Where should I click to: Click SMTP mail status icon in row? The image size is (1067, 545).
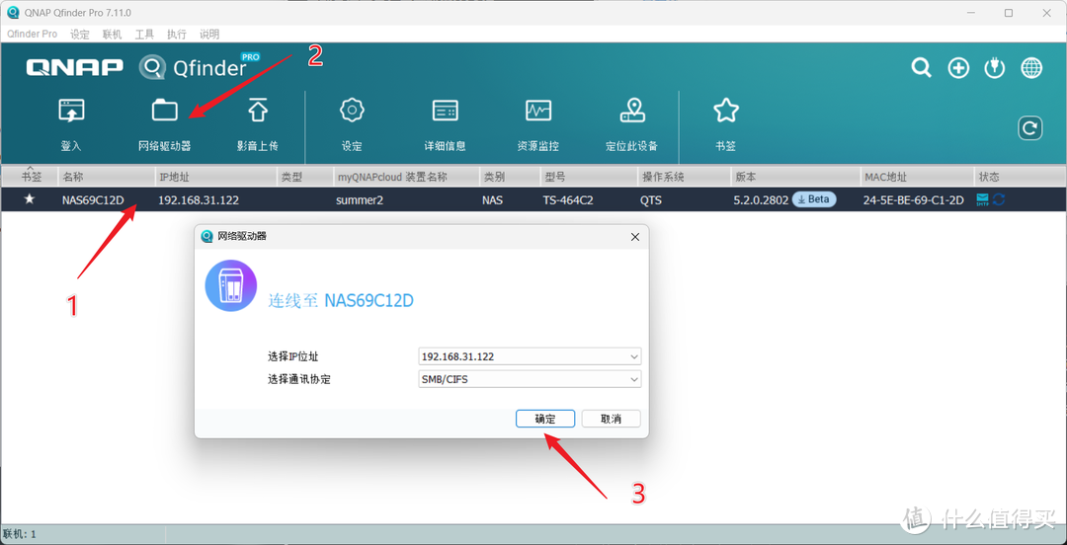click(983, 199)
